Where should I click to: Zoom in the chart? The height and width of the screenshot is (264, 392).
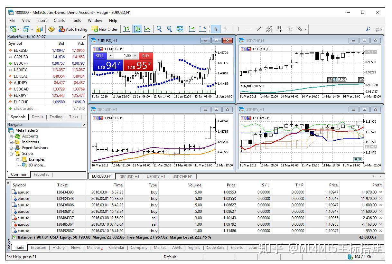159,29
